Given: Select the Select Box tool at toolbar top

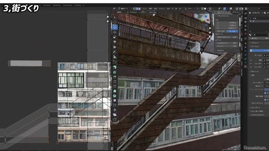Looking at the screenshot, I should pos(115,17).
